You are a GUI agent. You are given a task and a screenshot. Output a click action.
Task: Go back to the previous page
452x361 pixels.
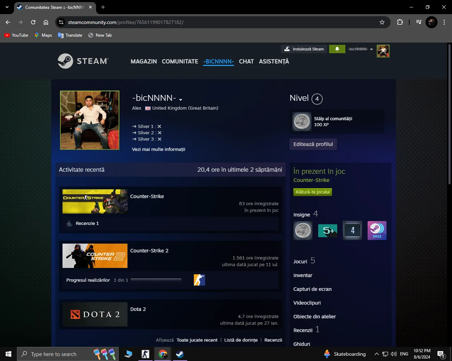pyautogui.click(x=8, y=22)
